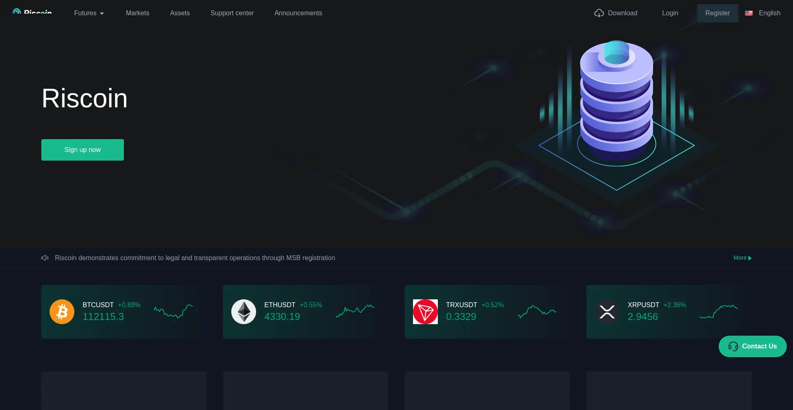Click More announcements link
793x410 pixels.
click(742, 258)
